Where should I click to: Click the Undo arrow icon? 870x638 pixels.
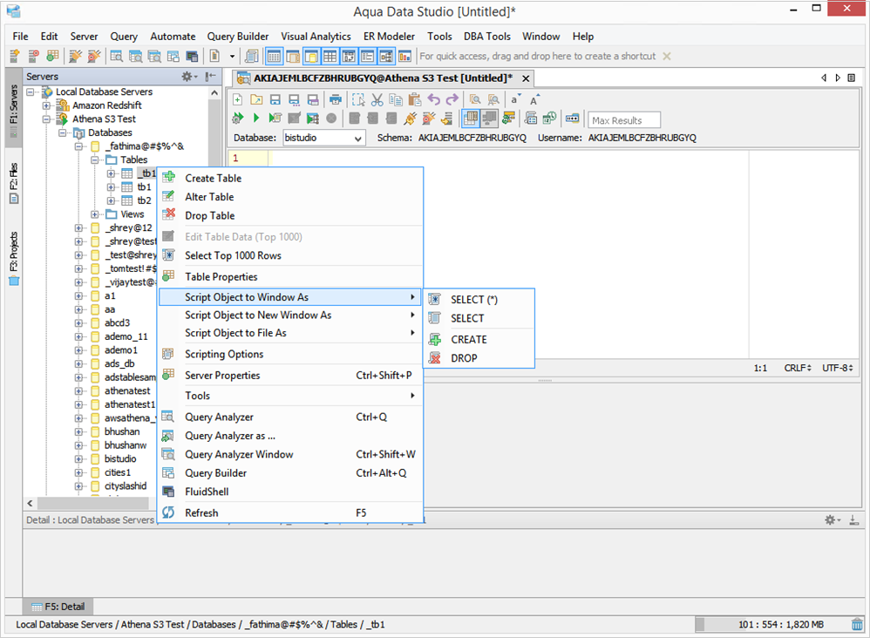point(434,100)
